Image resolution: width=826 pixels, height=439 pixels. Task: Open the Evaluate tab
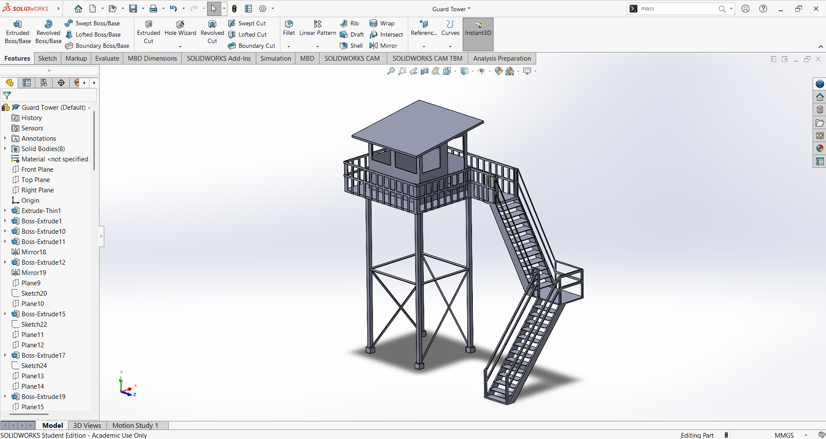coord(107,59)
